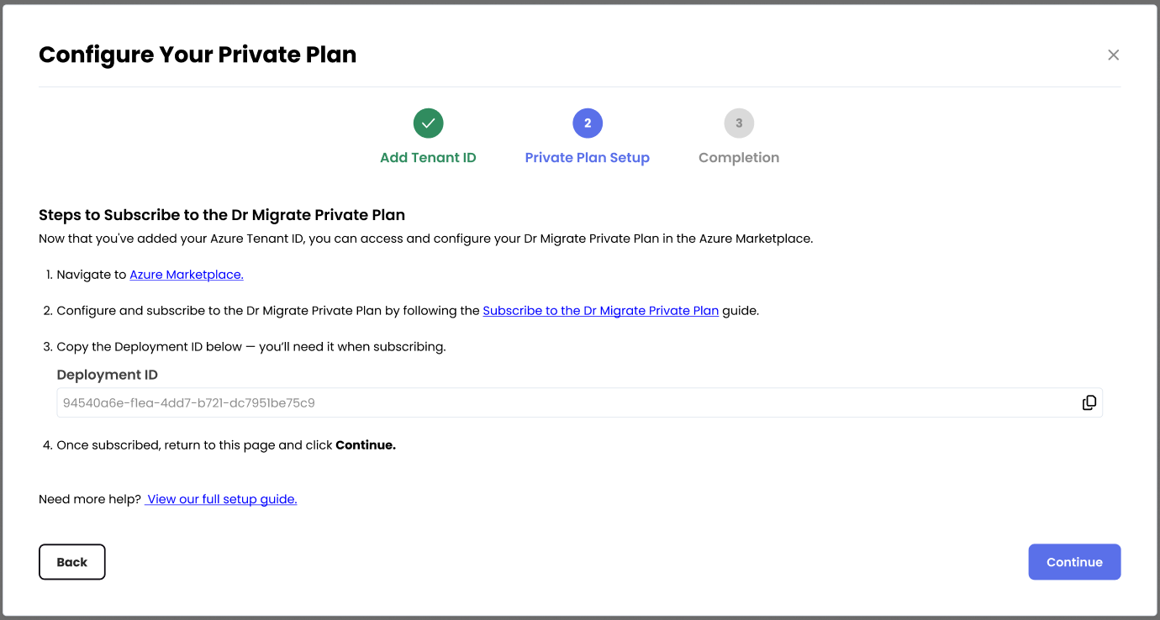Click the Configure Your Private Plan title
1160x620 pixels.
pos(198,55)
